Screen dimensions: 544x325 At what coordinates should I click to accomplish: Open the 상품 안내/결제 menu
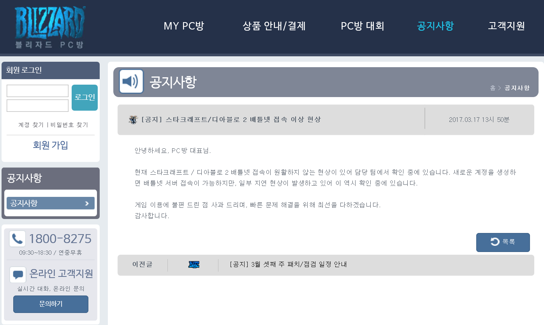click(x=274, y=26)
